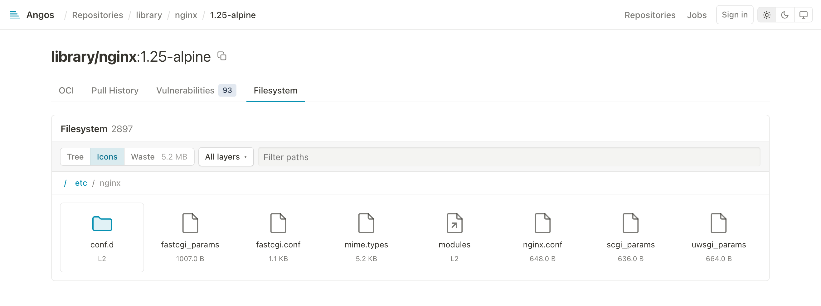Open the conf.d folder
821x306 pixels.
[102, 237]
